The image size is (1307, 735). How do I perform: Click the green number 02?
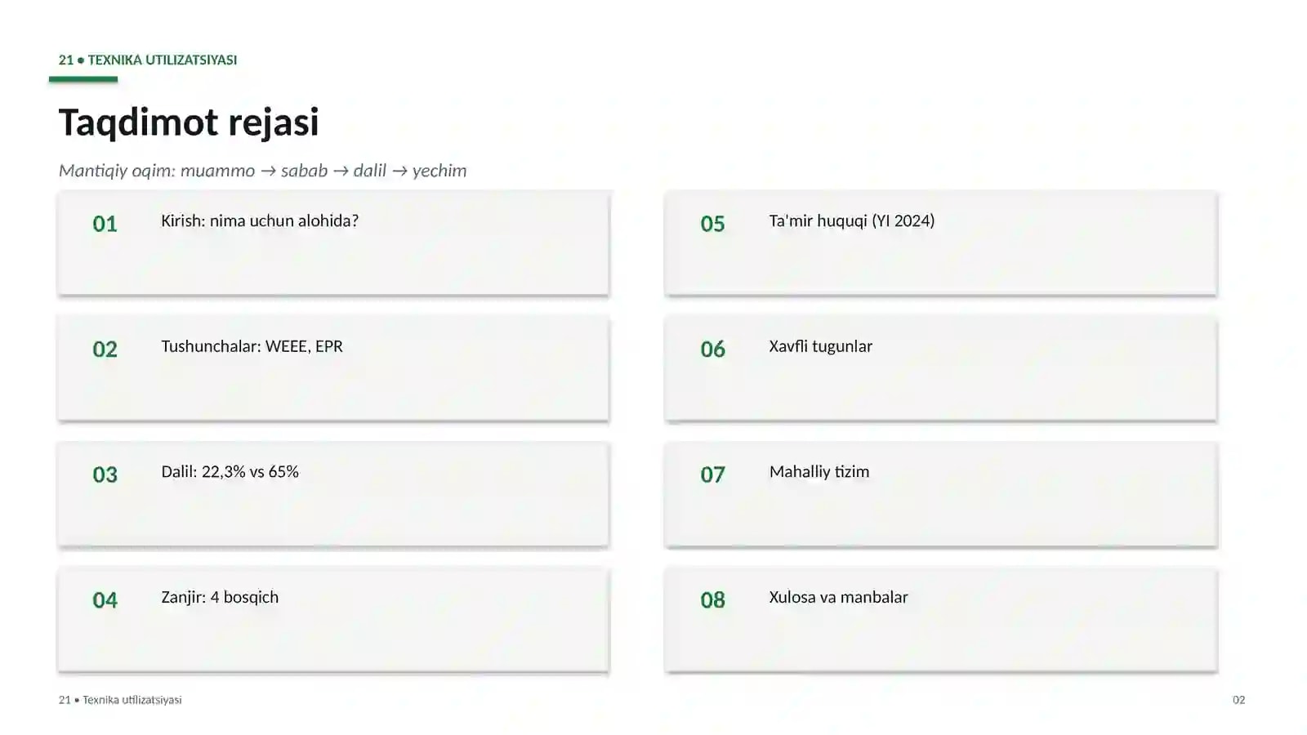coord(105,350)
